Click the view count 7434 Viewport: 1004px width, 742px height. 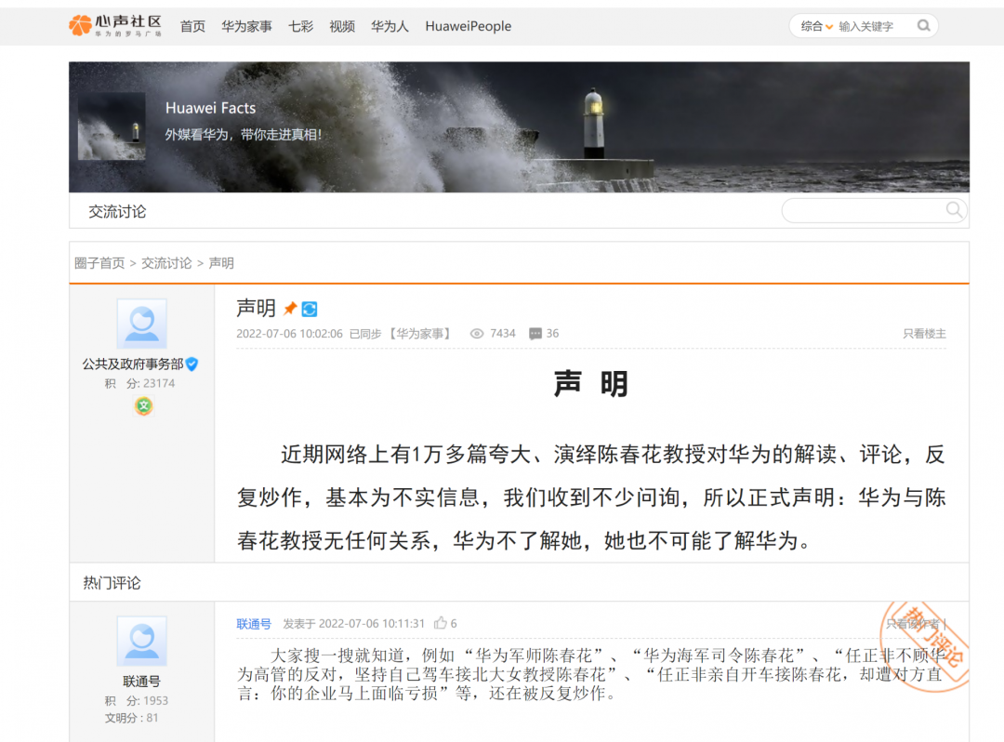click(503, 334)
